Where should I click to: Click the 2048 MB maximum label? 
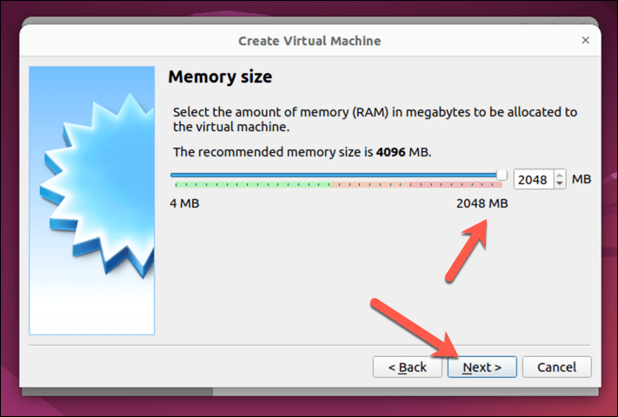point(481,203)
